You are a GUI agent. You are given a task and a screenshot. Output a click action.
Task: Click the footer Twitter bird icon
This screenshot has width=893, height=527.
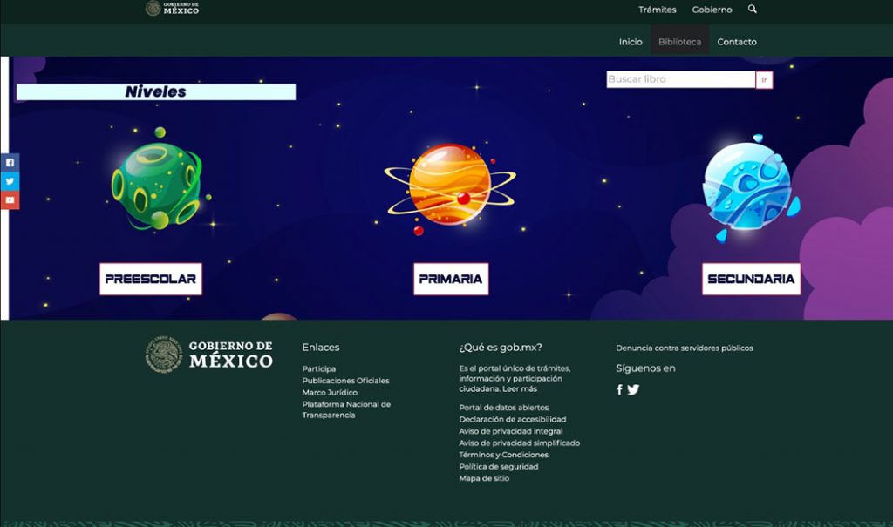(x=633, y=390)
